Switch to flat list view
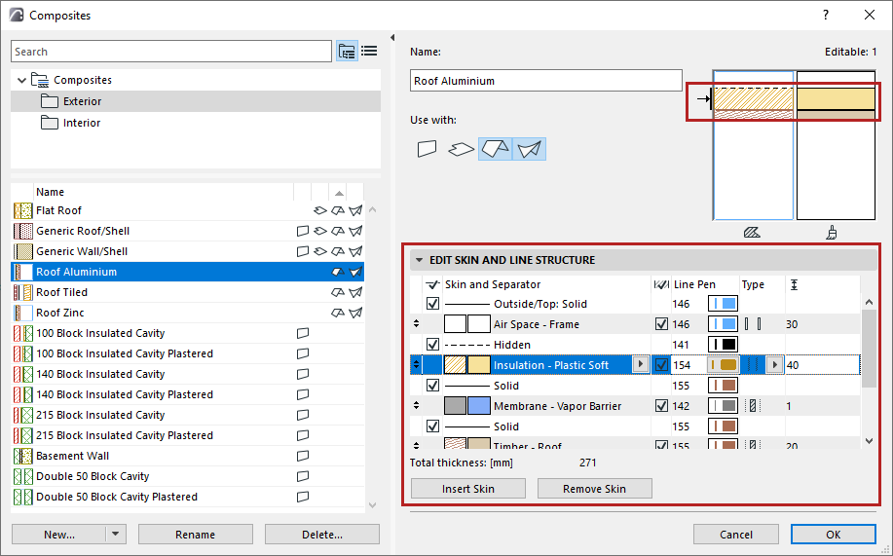The width and height of the screenshot is (893, 556). coord(370,52)
